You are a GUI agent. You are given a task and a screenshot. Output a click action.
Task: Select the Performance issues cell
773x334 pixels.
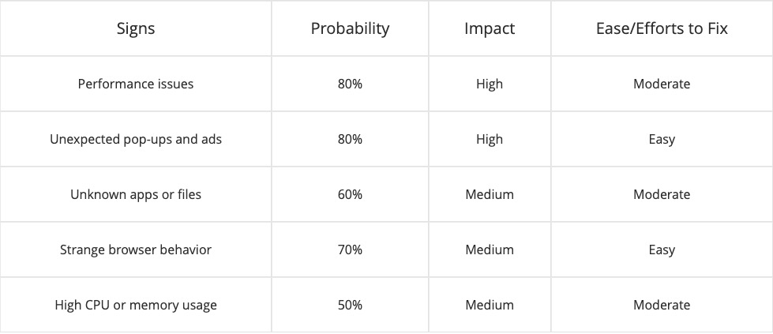coord(136,84)
